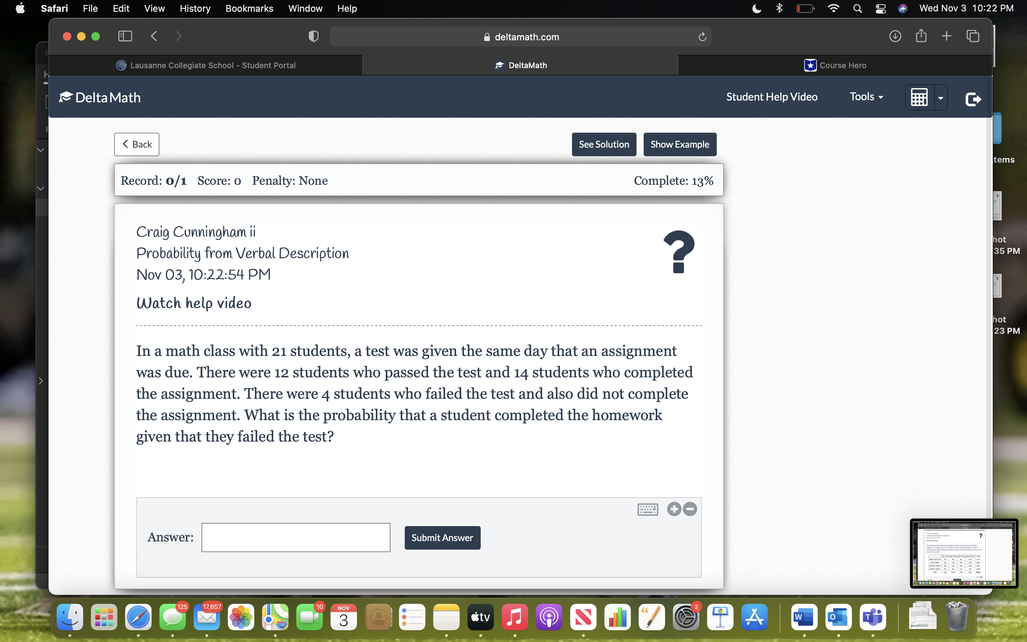
Task: Click the plus icon to enlarge answer area
Action: (x=674, y=509)
